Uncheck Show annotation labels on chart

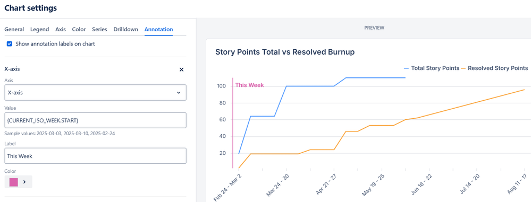[10, 44]
